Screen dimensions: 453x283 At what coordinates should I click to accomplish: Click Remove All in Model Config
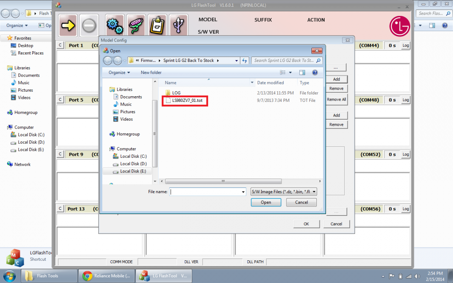point(336,100)
